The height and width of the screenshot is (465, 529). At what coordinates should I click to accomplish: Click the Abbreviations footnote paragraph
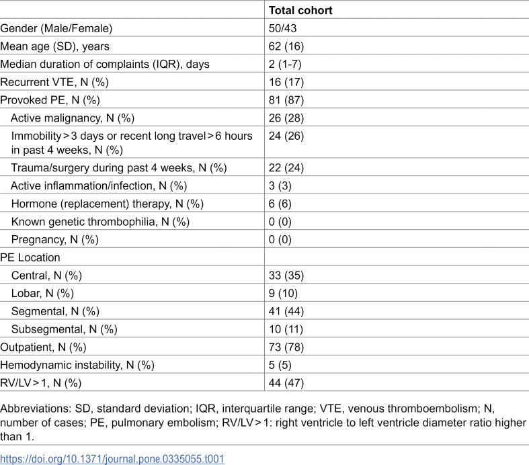click(263, 423)
